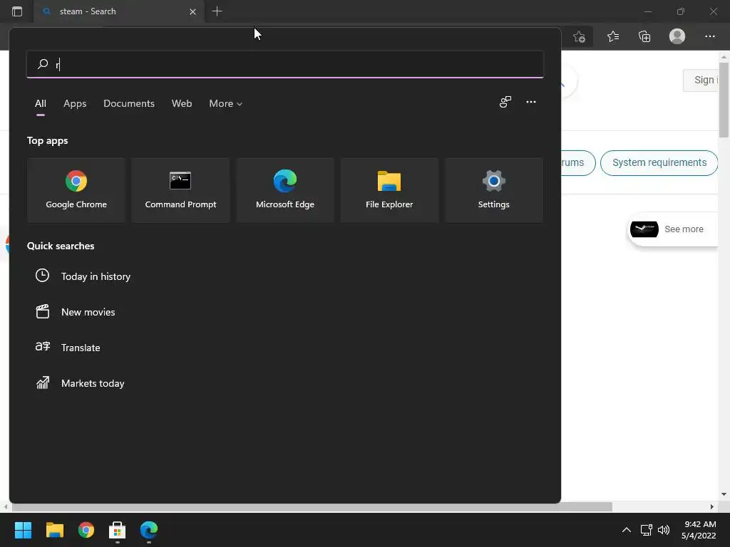This screenshot has width=730, height=547.
Task: Open Microsoft Store from the taskbar
Action: pyautogui.click(x=118, y=530)
